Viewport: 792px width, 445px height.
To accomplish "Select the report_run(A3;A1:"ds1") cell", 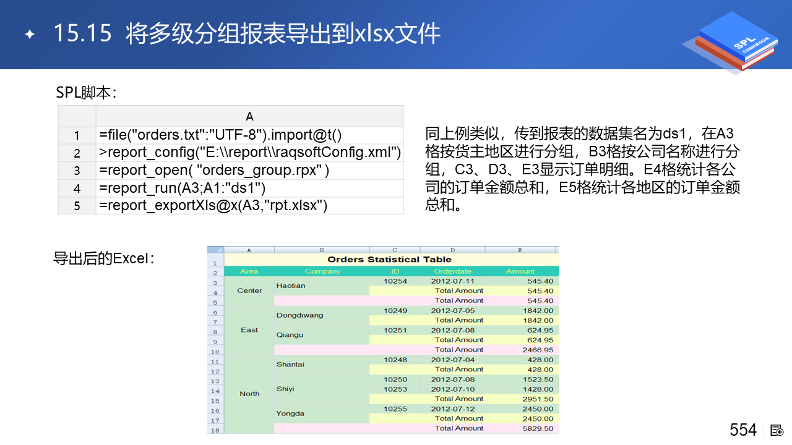I will pyautogui.click(x=249, y=188).
